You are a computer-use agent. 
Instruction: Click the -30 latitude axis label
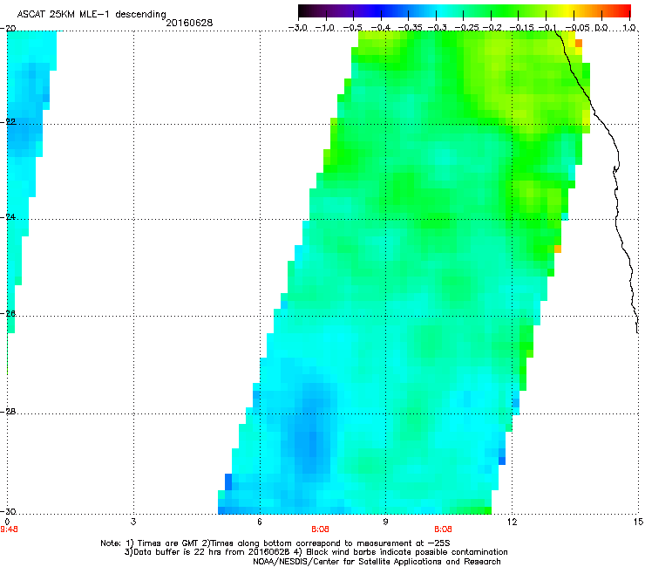(8, 512)
